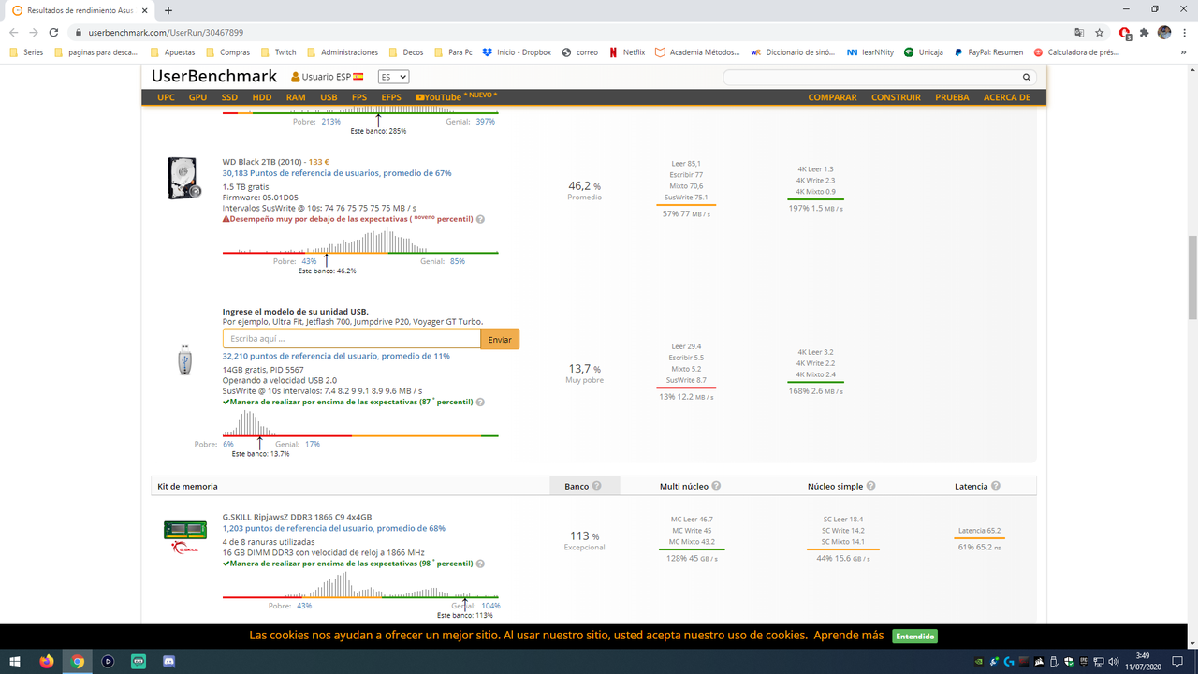Screen dimensions: 1198x674
Task: Open a new browser tab
Action: (168, 10)
